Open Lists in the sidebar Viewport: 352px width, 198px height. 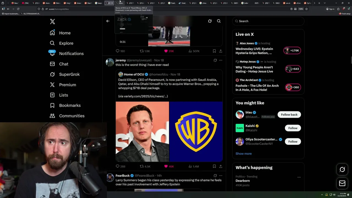click(59, 95)
